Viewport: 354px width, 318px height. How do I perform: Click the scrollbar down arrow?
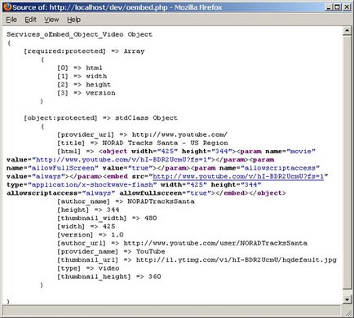tap(347, 299)
